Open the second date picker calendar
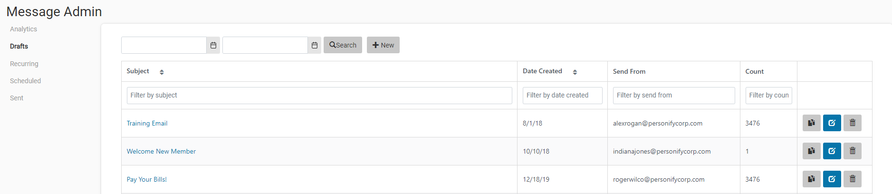 point(315,45)
